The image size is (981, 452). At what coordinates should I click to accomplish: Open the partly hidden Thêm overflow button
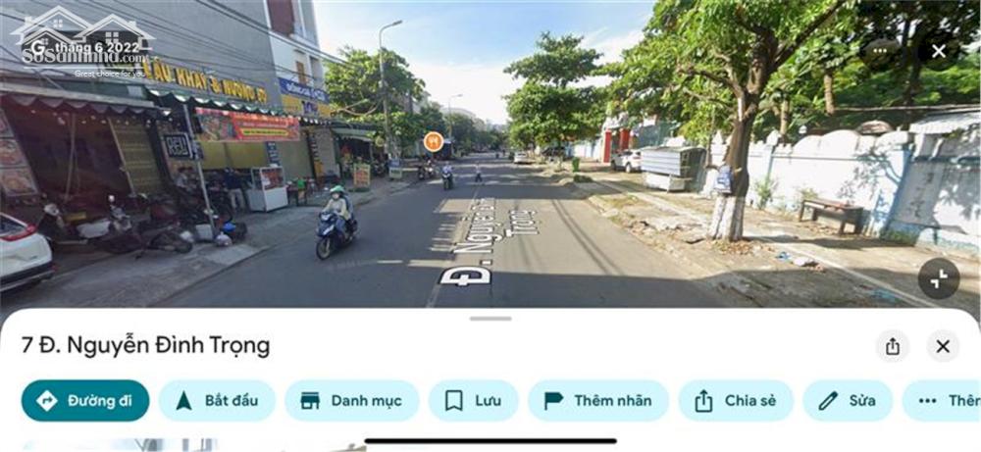pos(942,401)
